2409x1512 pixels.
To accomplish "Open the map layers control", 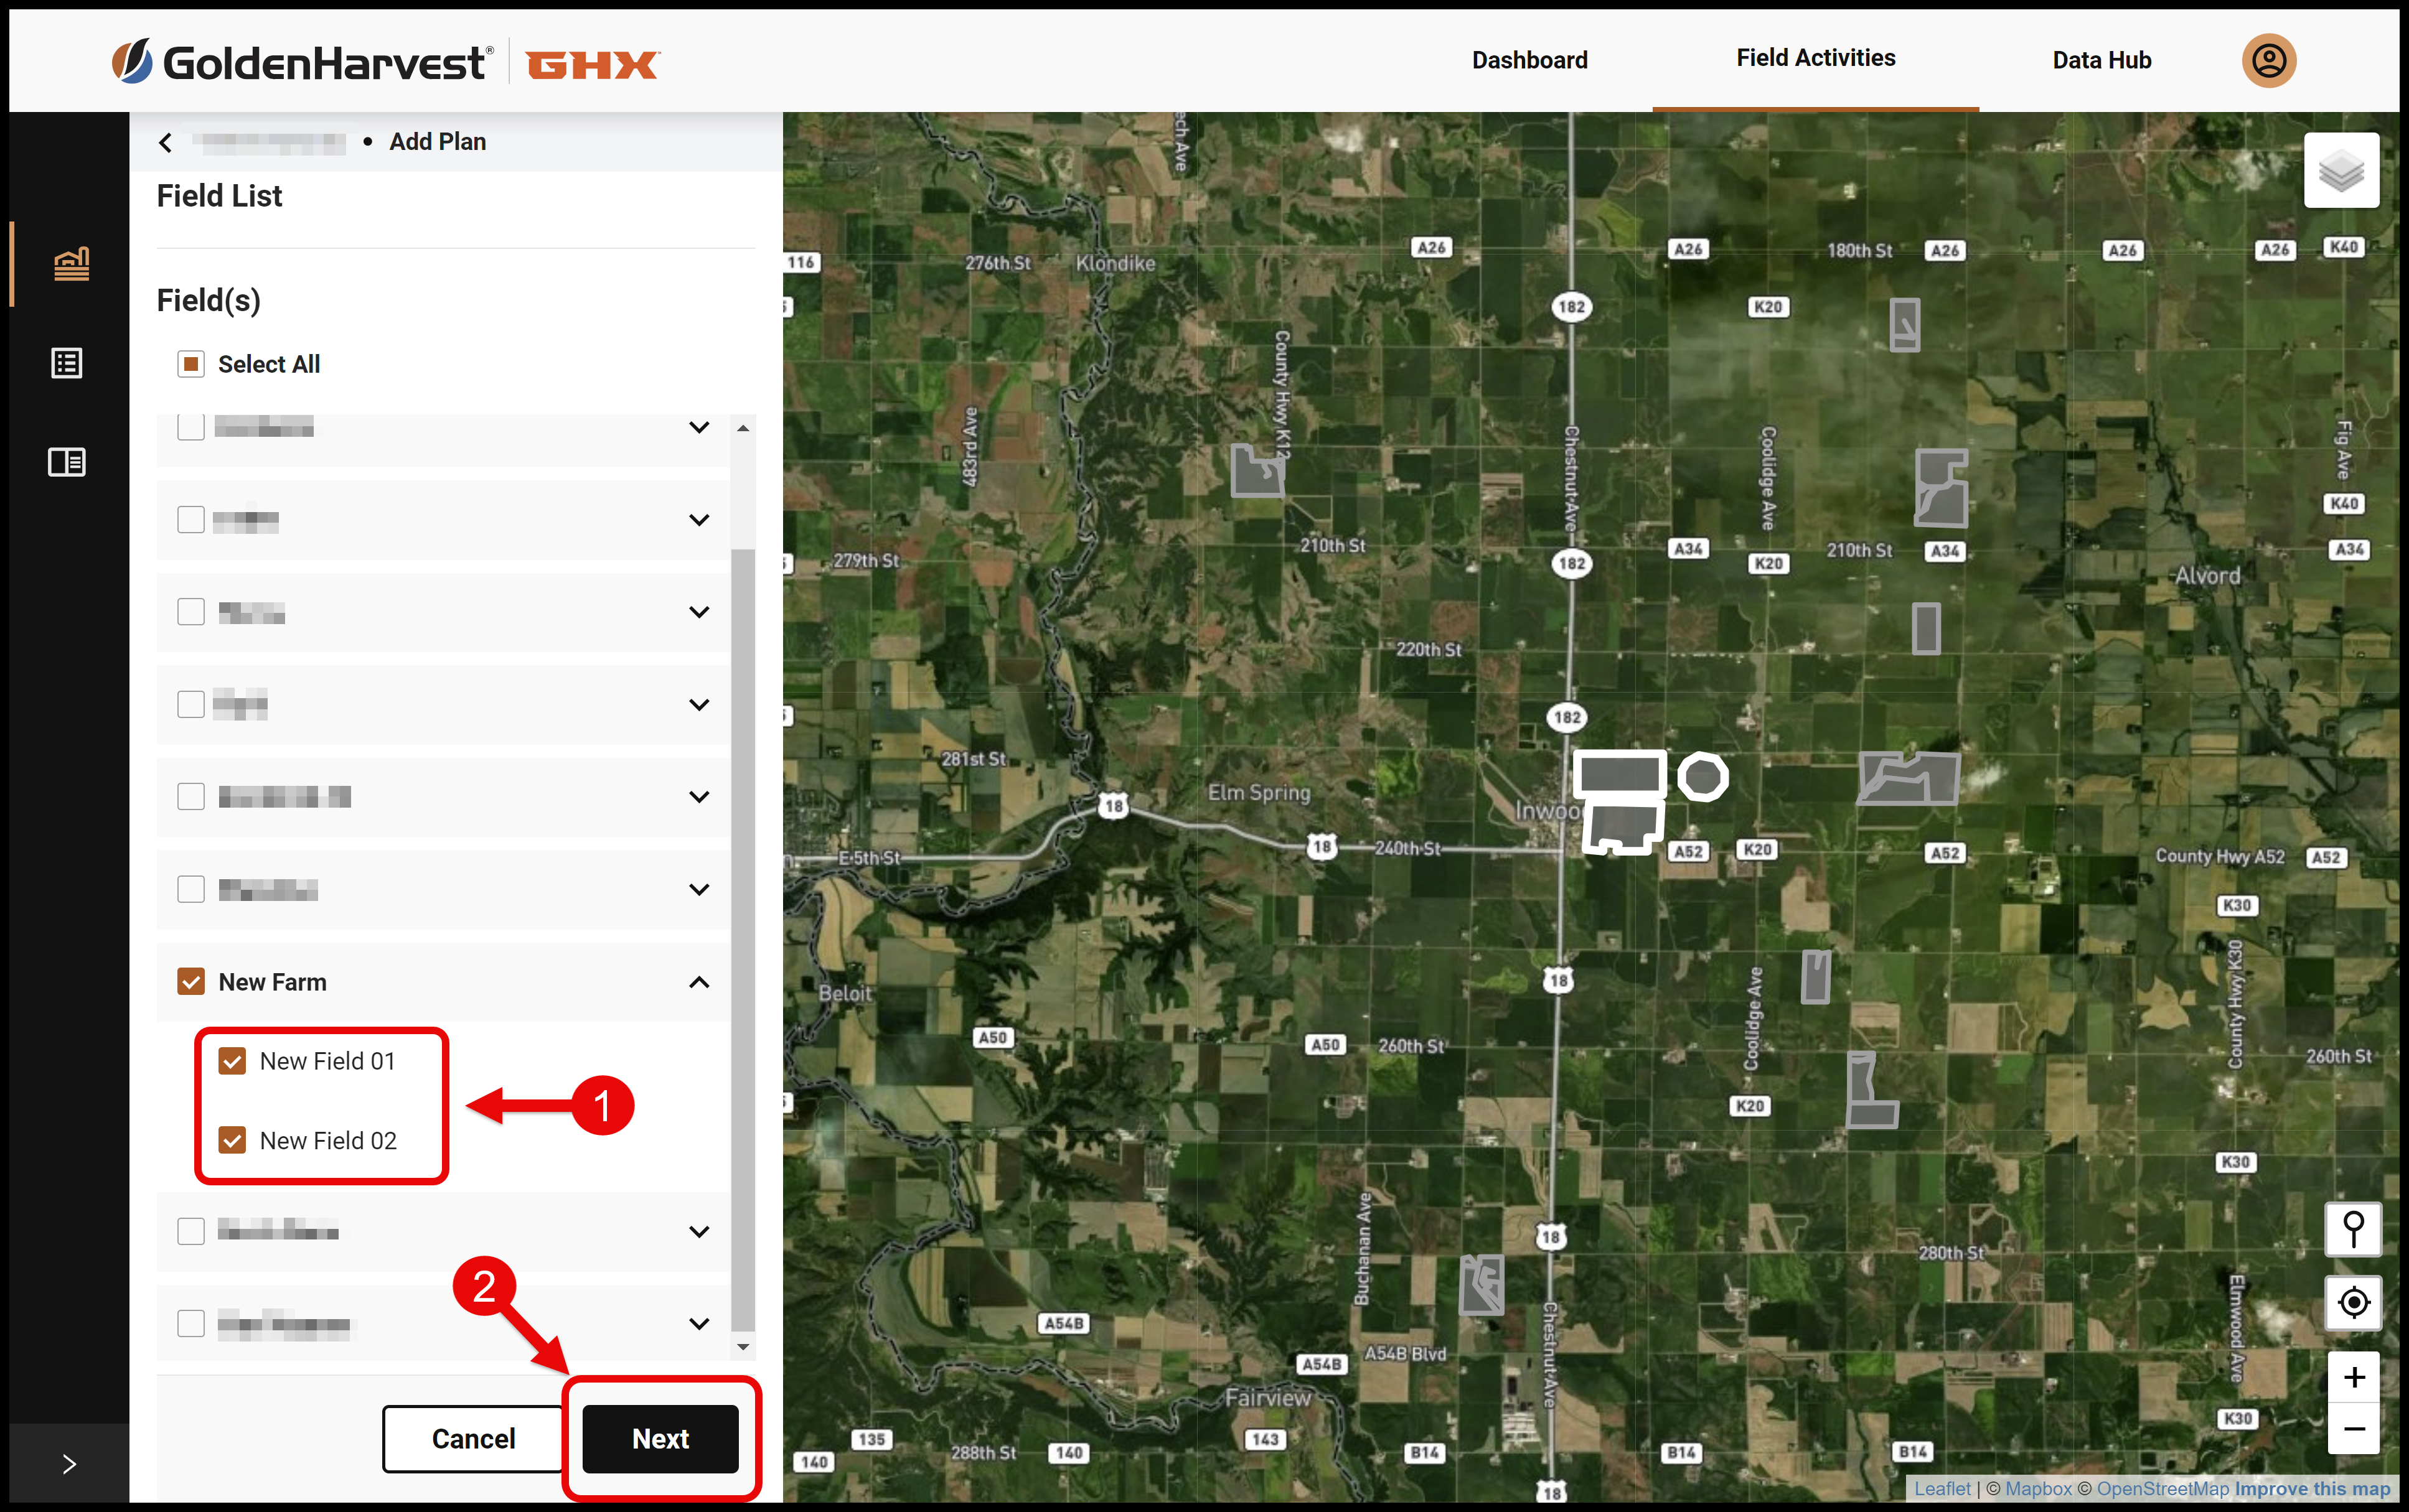I will coord(2341,170).
